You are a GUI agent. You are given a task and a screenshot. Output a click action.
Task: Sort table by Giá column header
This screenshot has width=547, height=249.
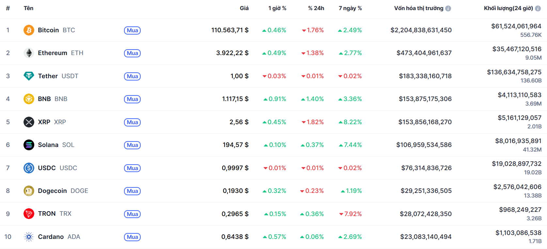pos(244,8)
